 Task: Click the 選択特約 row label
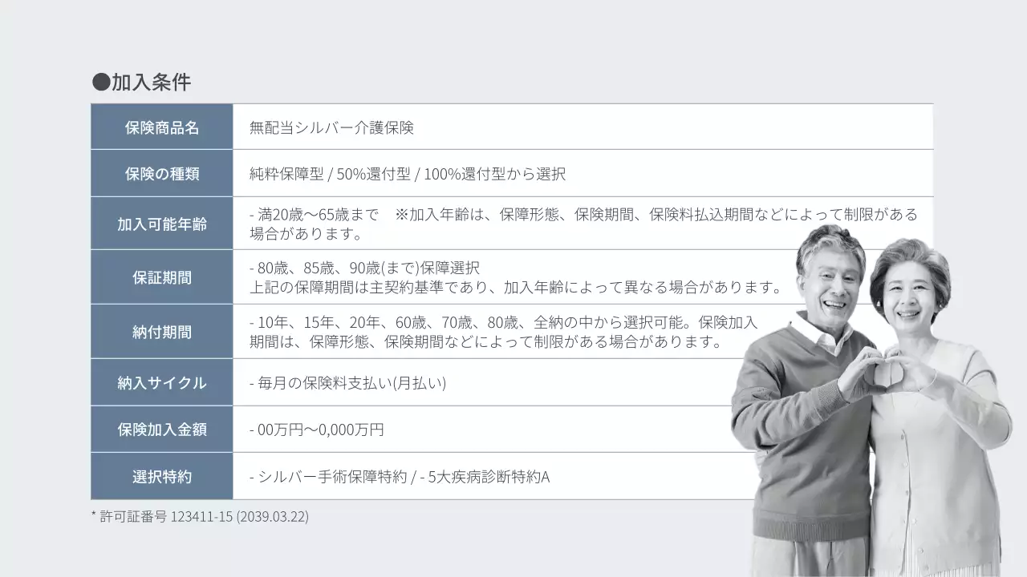[162, 476]
